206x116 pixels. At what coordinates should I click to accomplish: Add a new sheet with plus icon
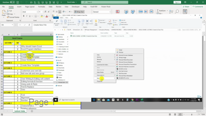click(32, 111)
